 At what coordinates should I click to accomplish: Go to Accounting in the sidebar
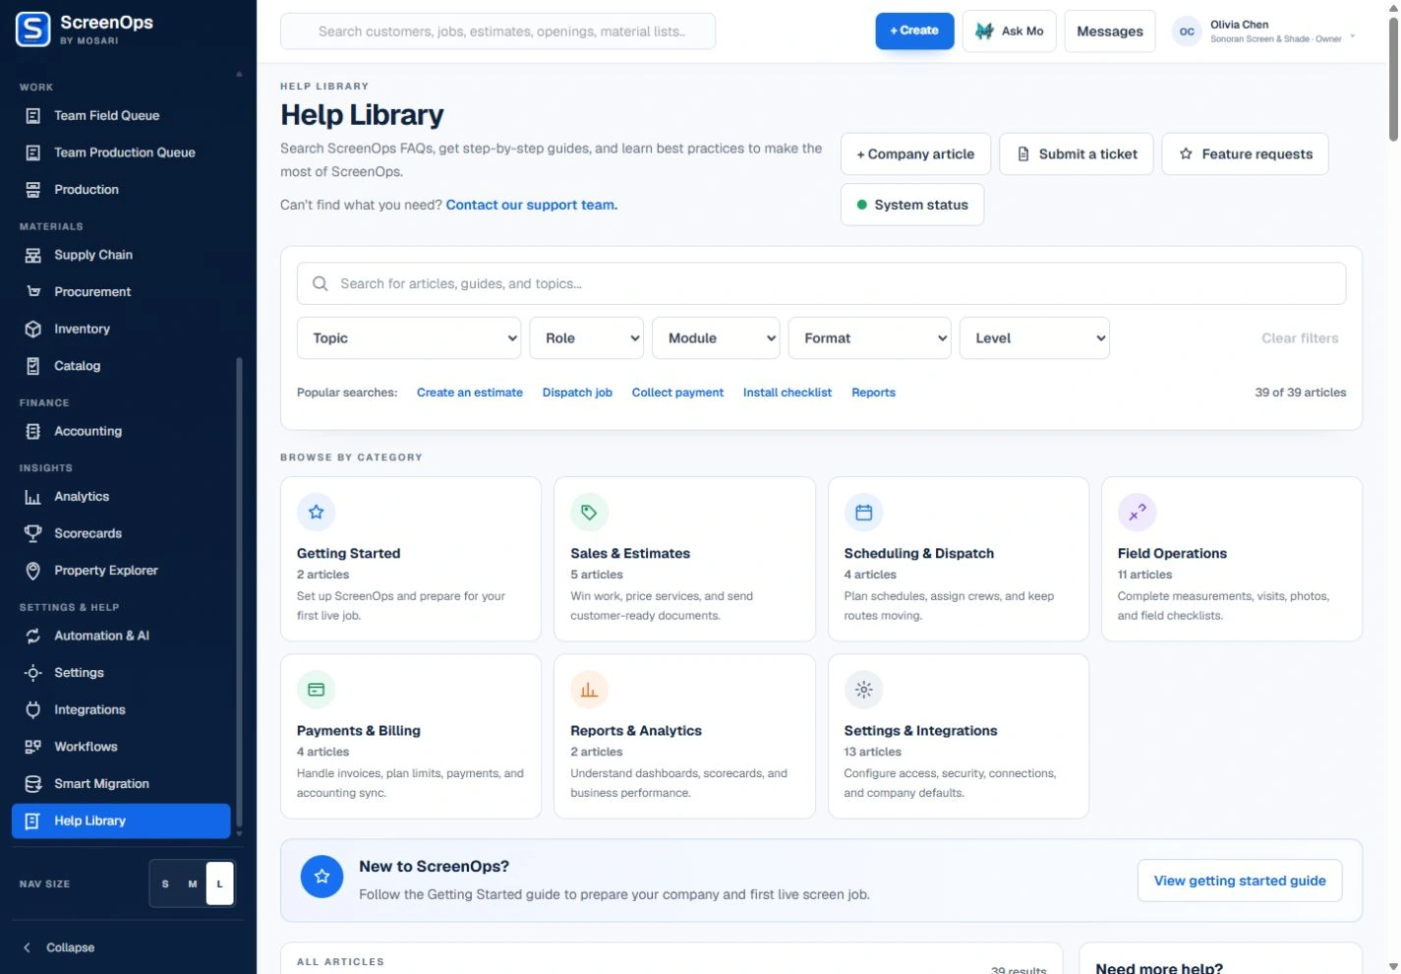pos(121,431)
